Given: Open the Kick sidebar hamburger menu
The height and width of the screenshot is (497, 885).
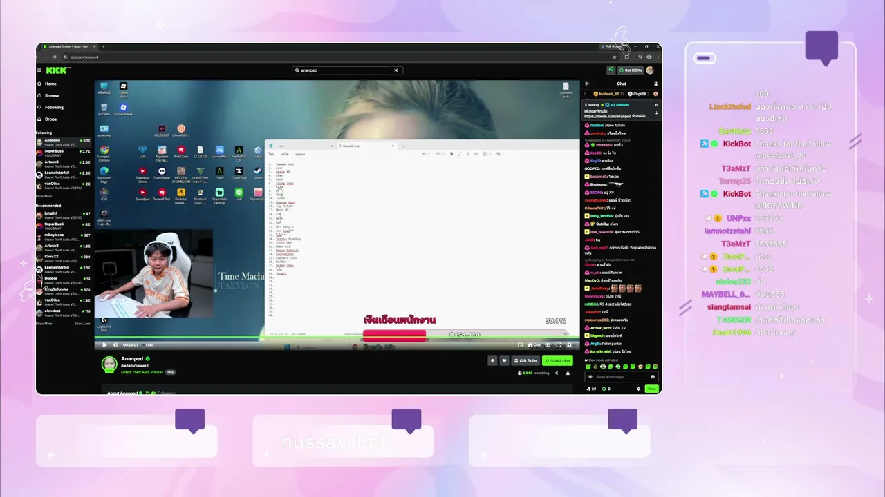Looking at the screenshot, I should tap(39, 70).
